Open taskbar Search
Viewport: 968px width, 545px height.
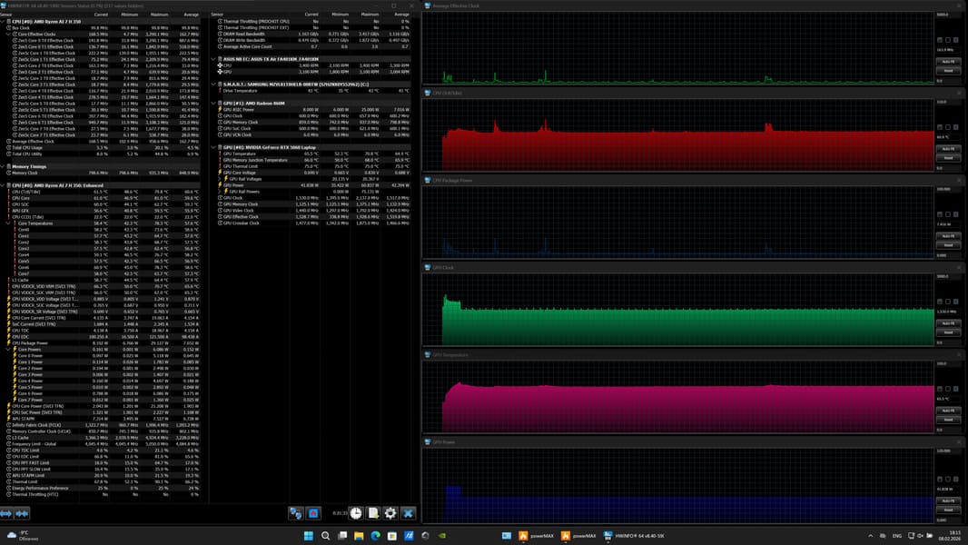pos(325,536)
